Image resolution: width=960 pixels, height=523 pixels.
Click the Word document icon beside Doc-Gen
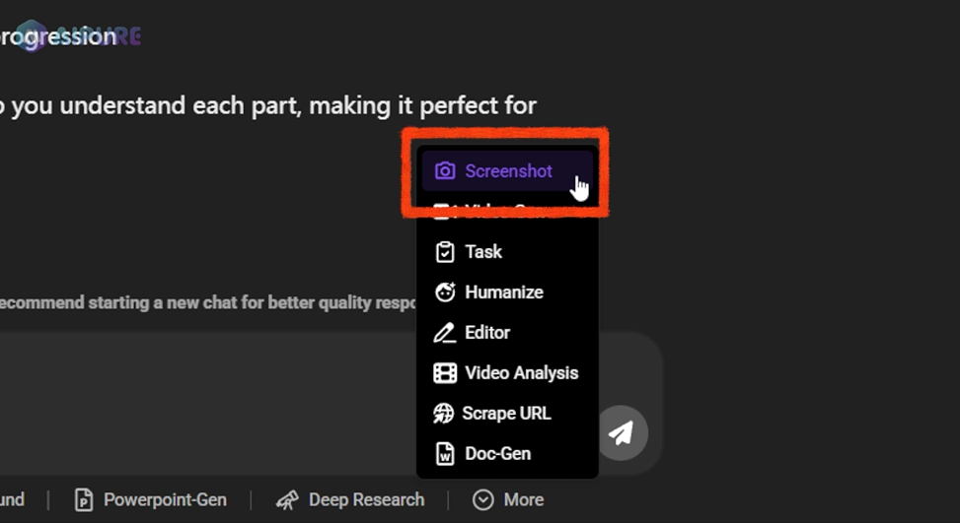pyautogui.click(x=445, y=454)
